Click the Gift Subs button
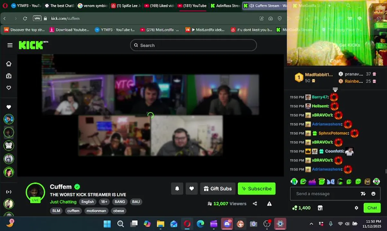387x231 pixels. 218,189
